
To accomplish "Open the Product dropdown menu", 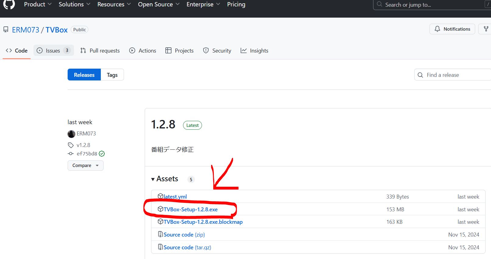I will click(x=37, y=5).
